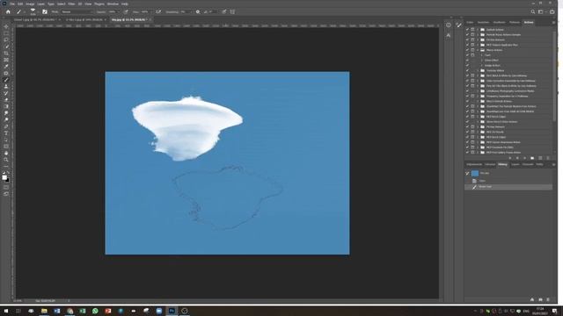
Task: Select the Crop tool
Action: point(6,53)
